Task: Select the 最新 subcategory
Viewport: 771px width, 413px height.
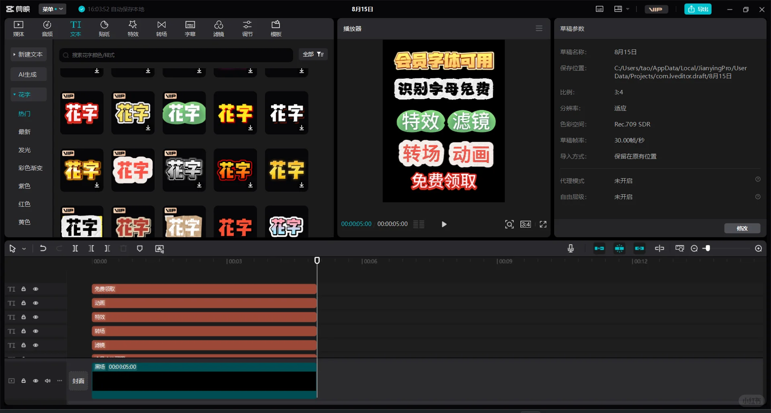Action: [24, 132]
